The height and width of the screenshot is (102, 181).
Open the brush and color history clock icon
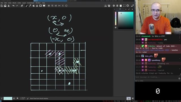coord(128,6)
